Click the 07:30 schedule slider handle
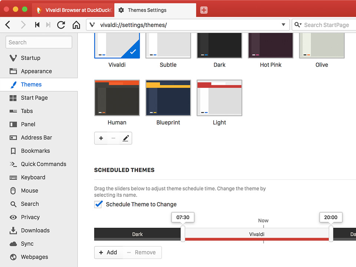The width and height of the screenshot is (356, 267). pyautogui.click(x=183, y=234)
